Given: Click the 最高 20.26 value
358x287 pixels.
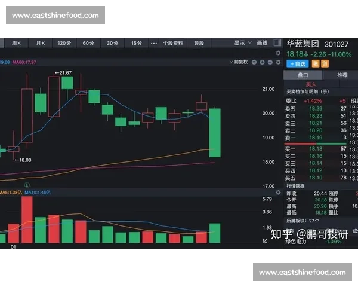Looking at the screenshot, I should pyautogui.click(x=320, y=206).
